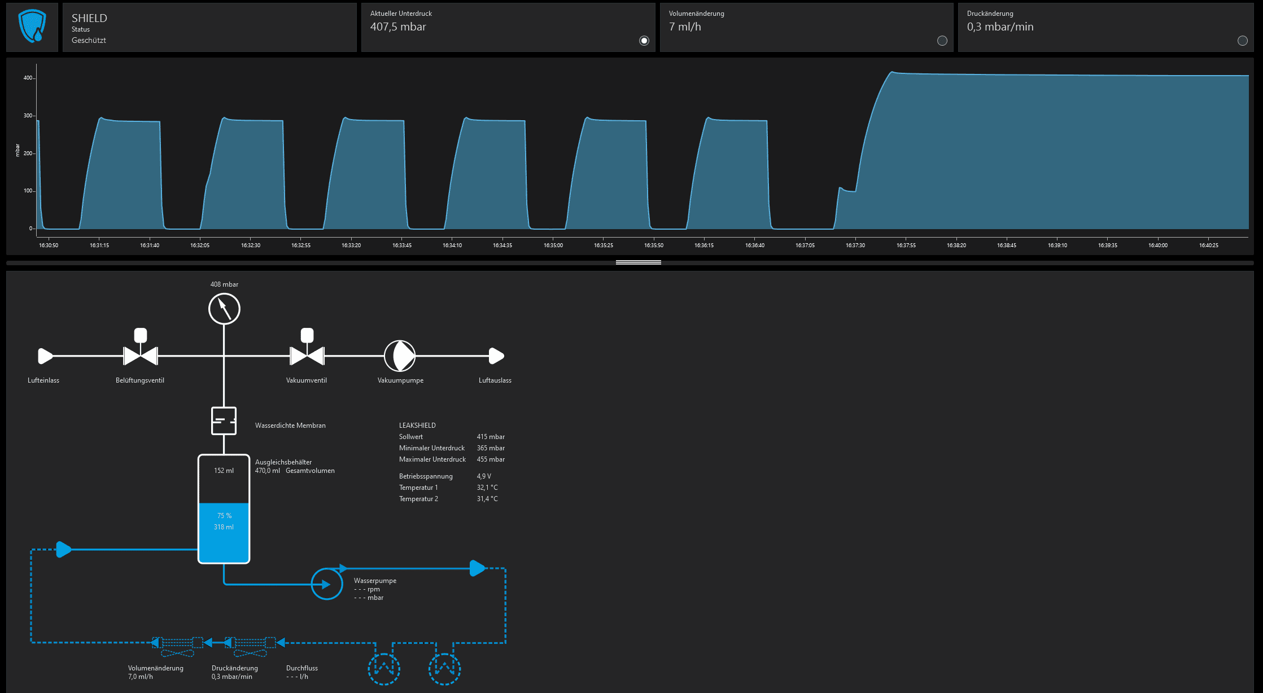This screenshot has width=1263, height=693.
Task: Click the Sollwert 415 mbar value
Action: 491,437
